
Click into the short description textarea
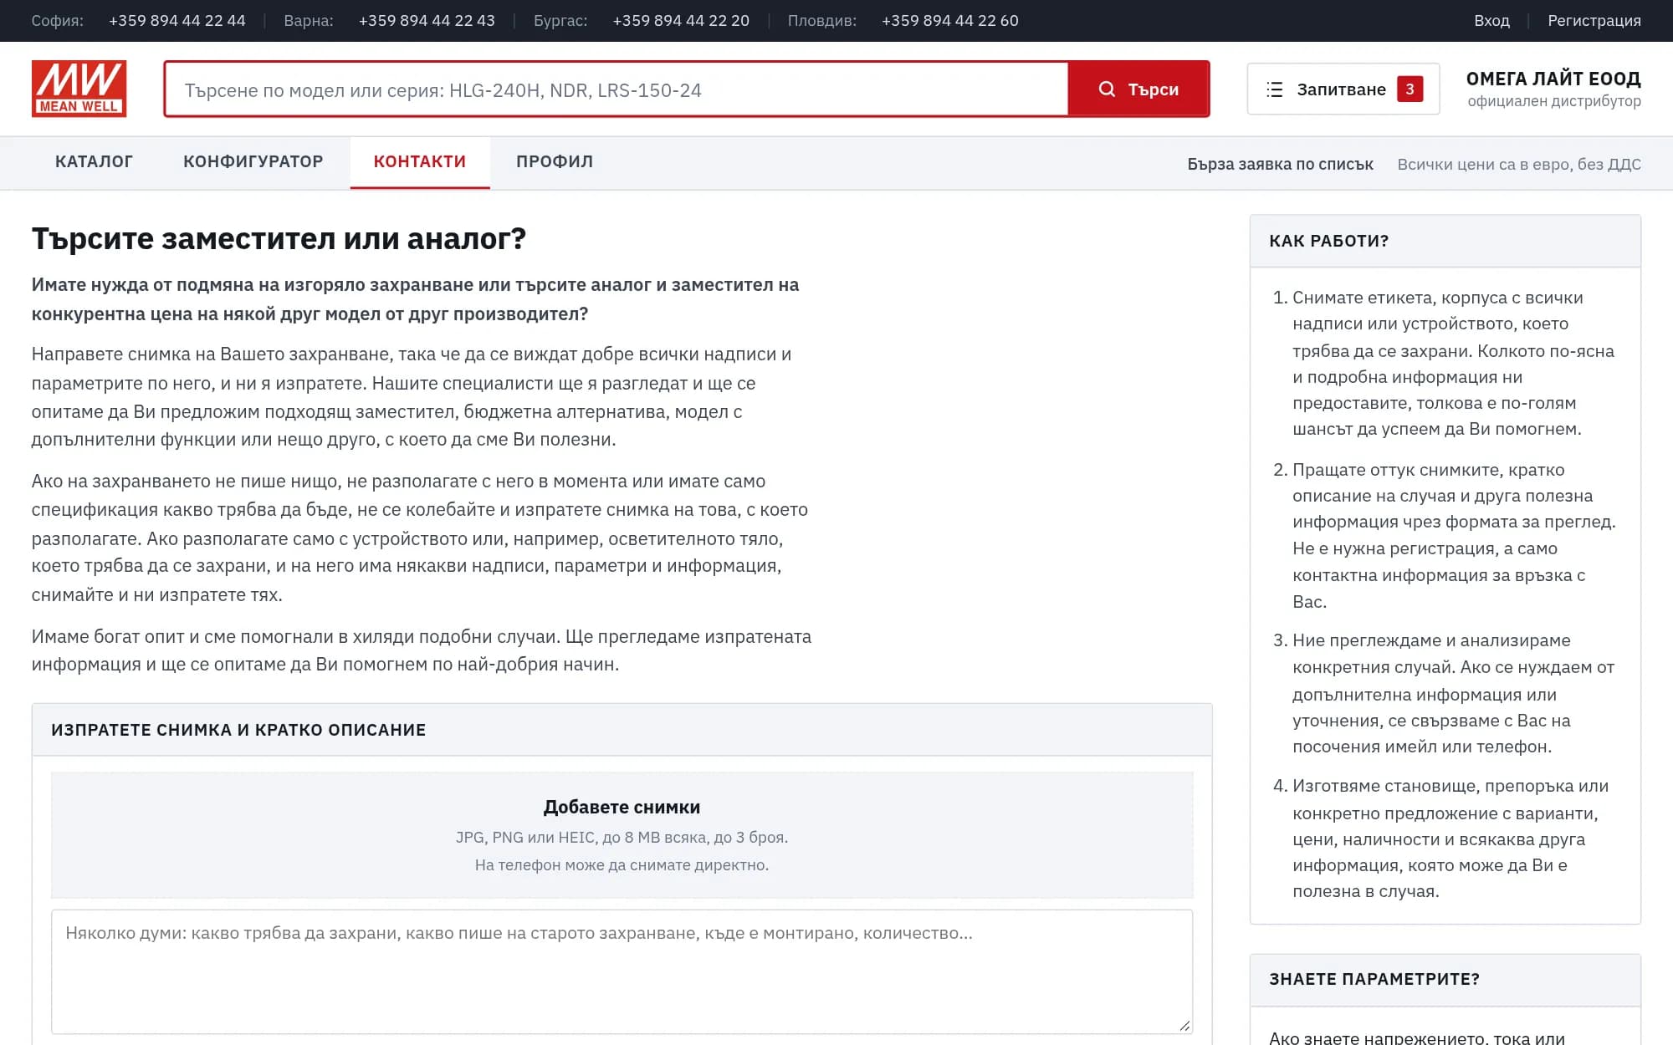622,971
